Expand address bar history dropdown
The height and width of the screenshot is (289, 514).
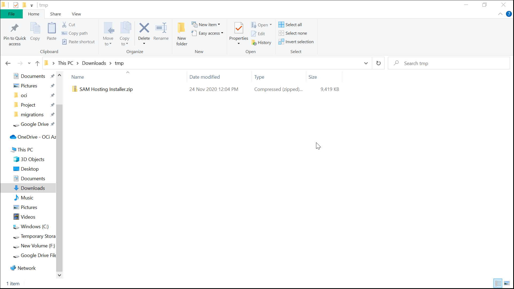click(366, 63)
